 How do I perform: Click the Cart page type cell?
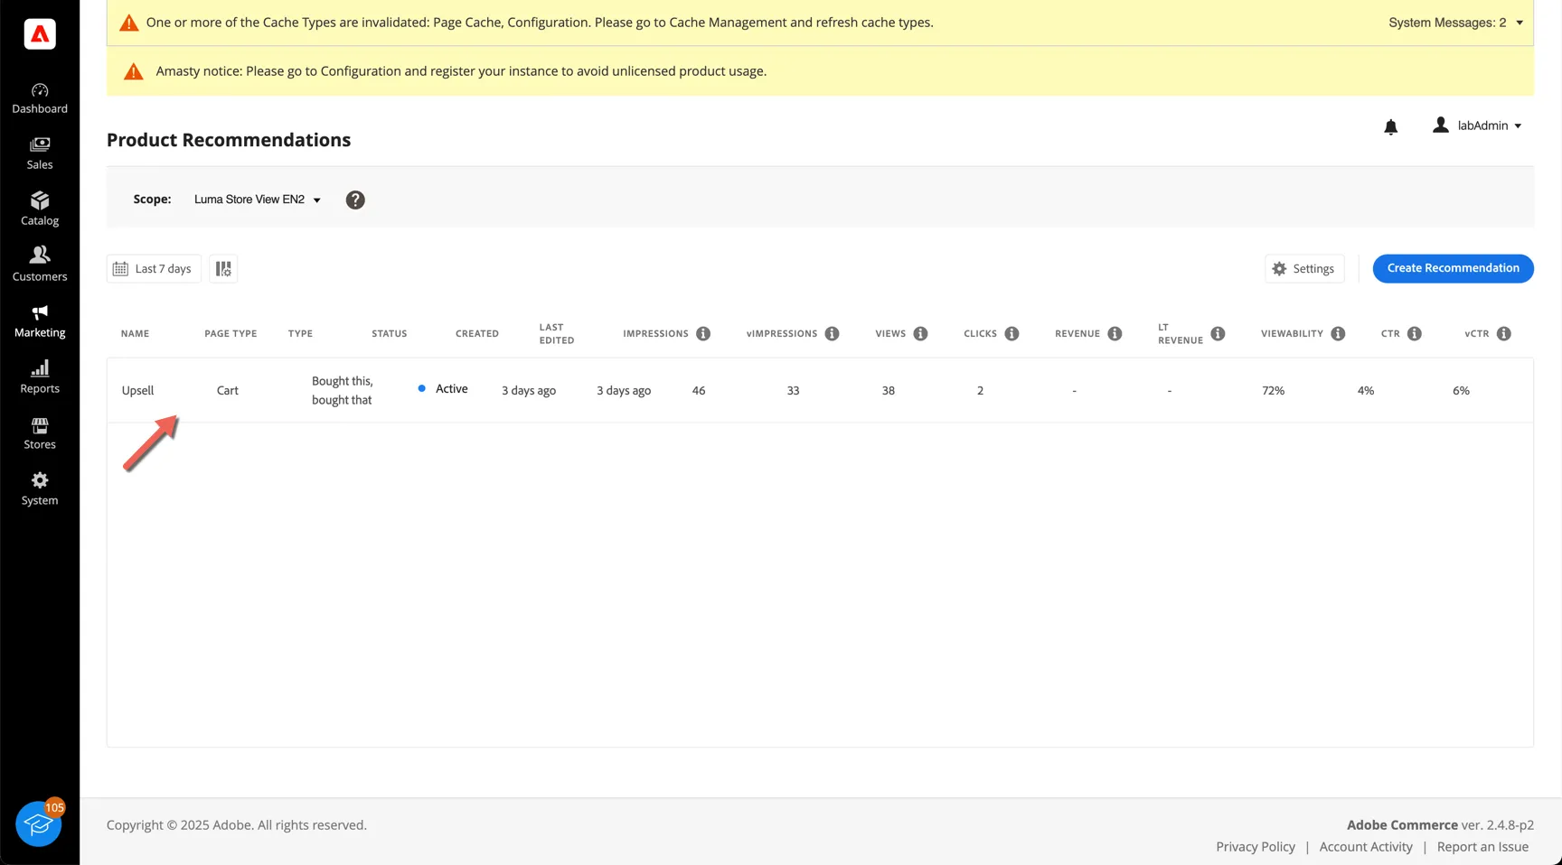tap(228, 391)
